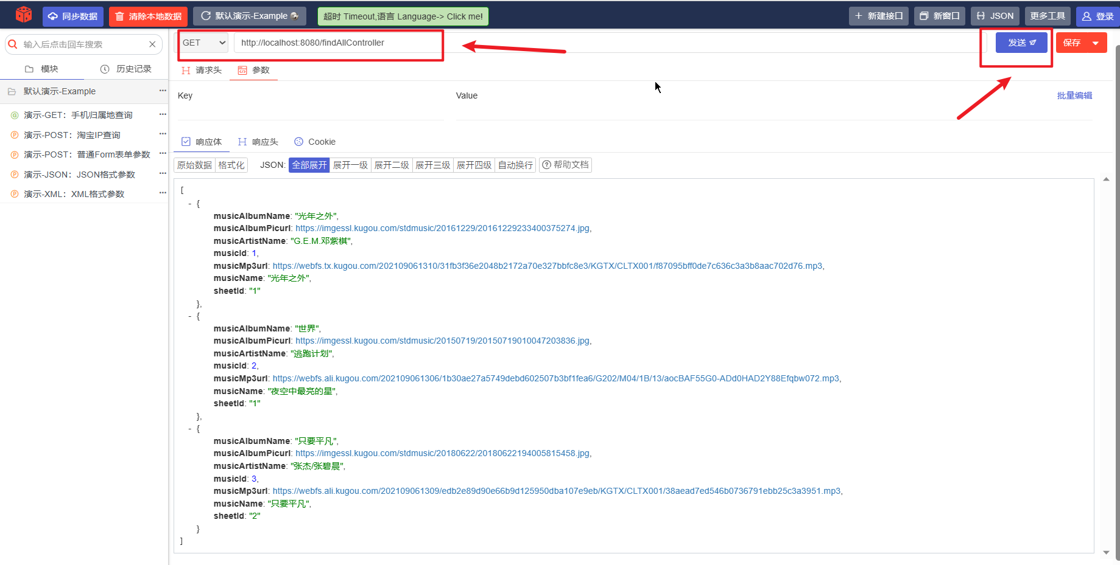Image resolution: width=1120 pixels, height=565 pixels.
Task: Click the red dice app logo
Action: pyautogui.click(x=24, y=14)
